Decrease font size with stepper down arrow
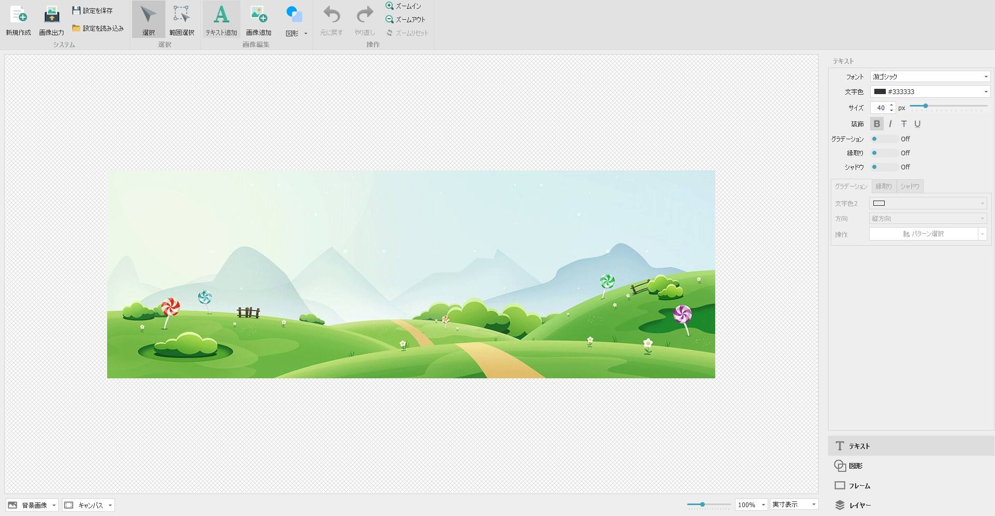Viewport: 995px width, 516px height. (891, 111)
